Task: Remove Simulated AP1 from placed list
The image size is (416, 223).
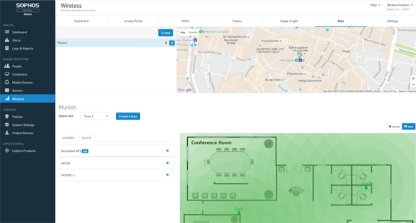Action: (168, 151)
